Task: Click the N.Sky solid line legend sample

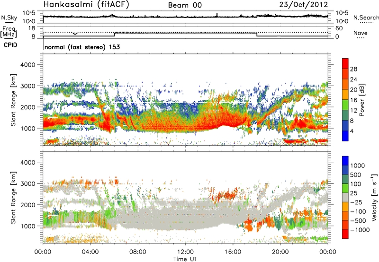Action: point(9,22)
